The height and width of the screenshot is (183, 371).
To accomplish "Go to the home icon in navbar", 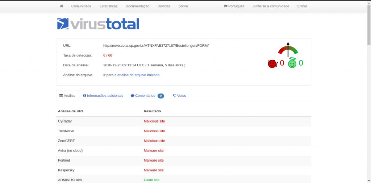I will click(62, 6).
